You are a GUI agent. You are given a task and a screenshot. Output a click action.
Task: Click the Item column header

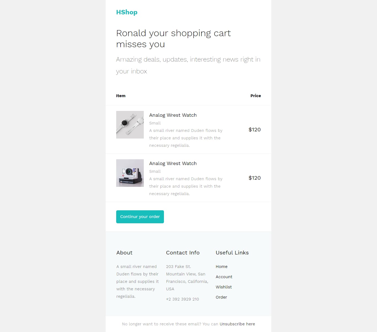tap(121, 96)
